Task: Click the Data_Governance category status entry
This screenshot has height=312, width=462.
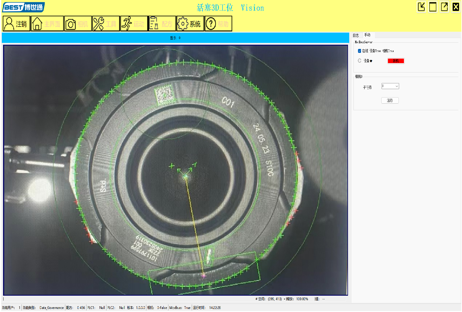Action: coord(43,308)
